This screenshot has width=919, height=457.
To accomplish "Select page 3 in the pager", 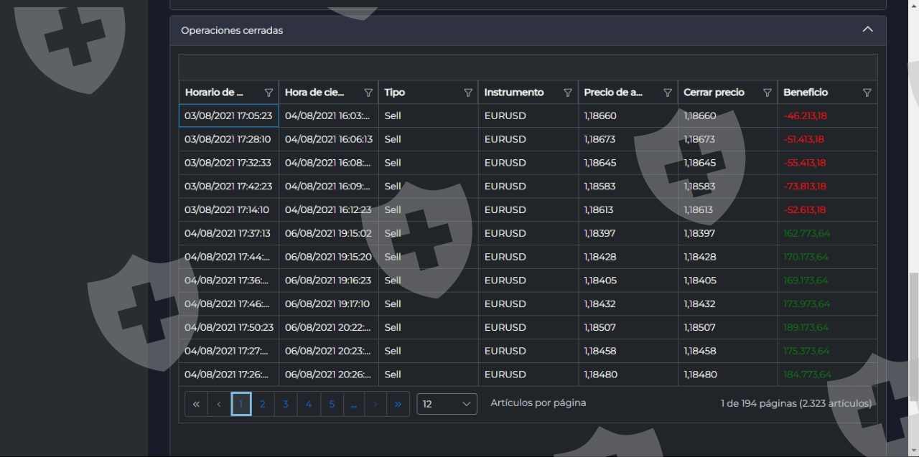I will 286,404.
